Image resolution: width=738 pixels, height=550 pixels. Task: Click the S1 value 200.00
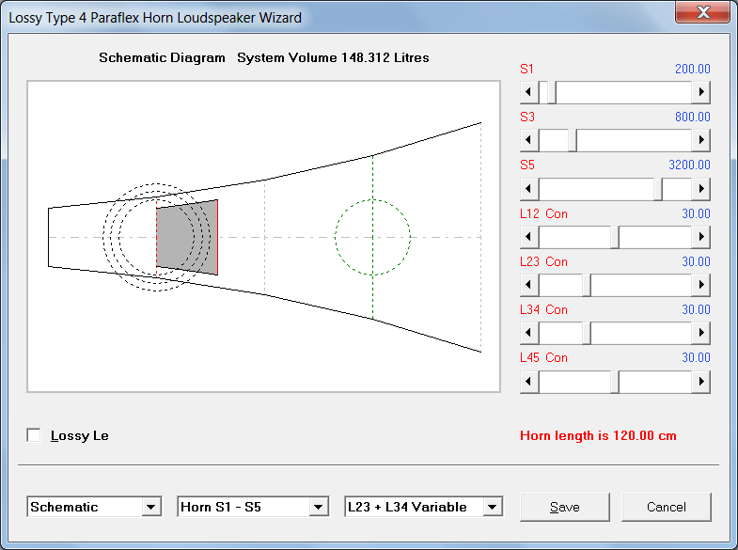point(692,69)
